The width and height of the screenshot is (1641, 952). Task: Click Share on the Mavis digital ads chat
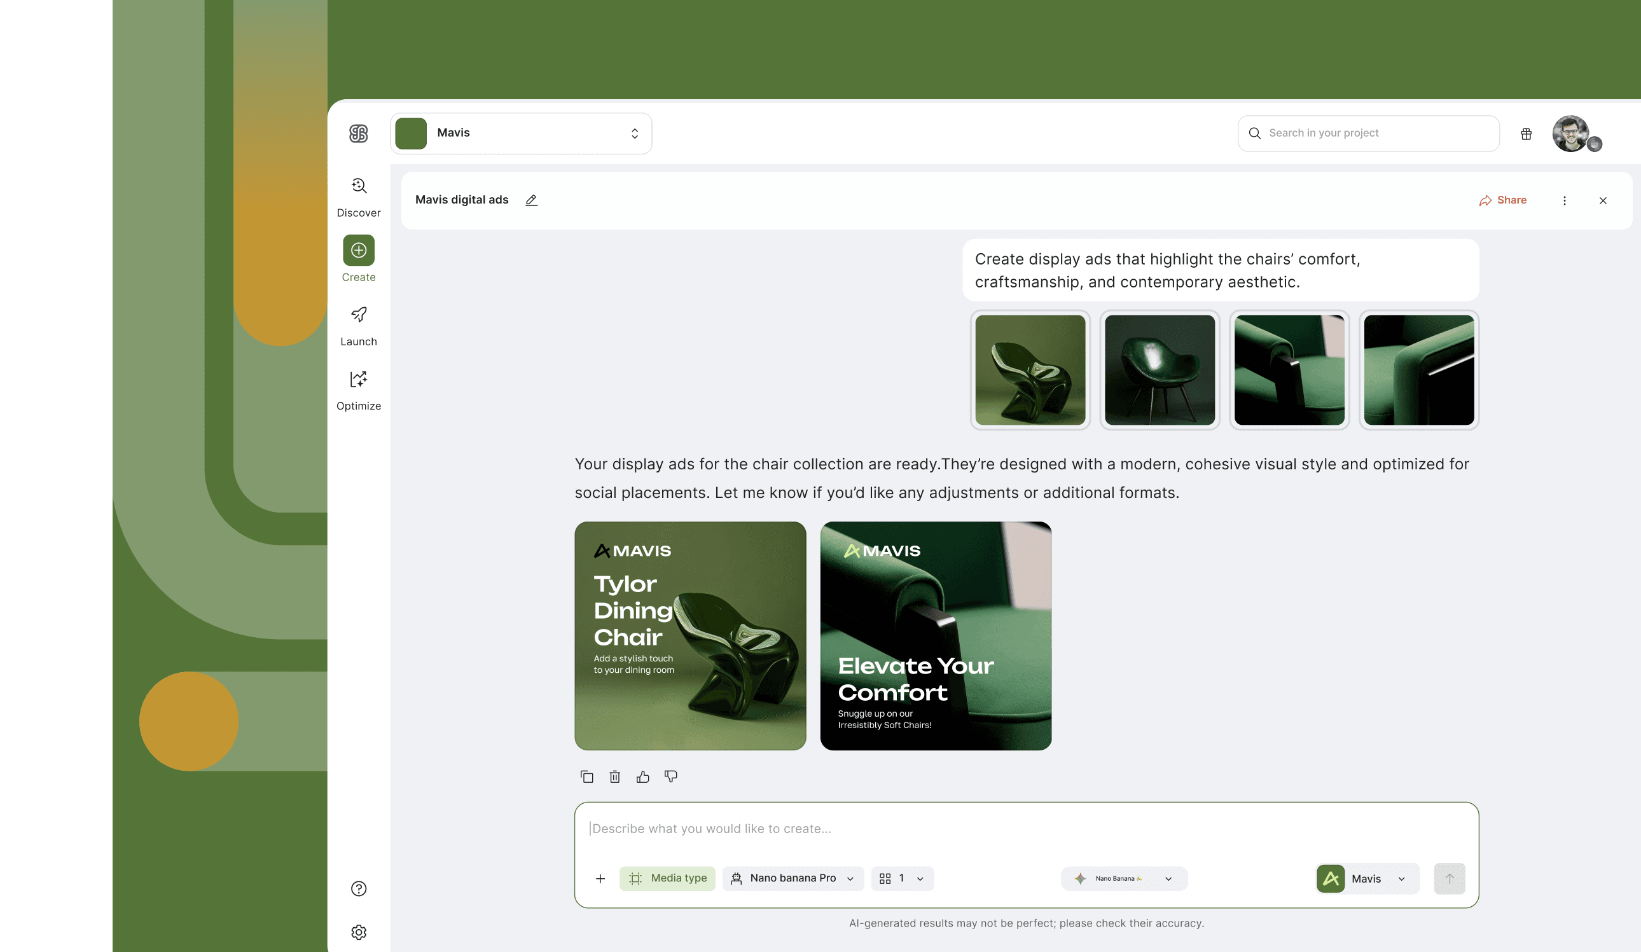1503,200
